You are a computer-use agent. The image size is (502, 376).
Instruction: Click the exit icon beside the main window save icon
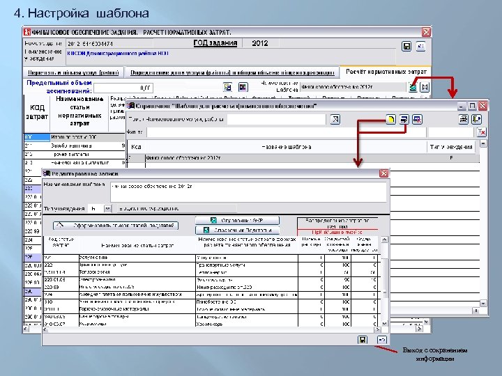tap(420, 47)
